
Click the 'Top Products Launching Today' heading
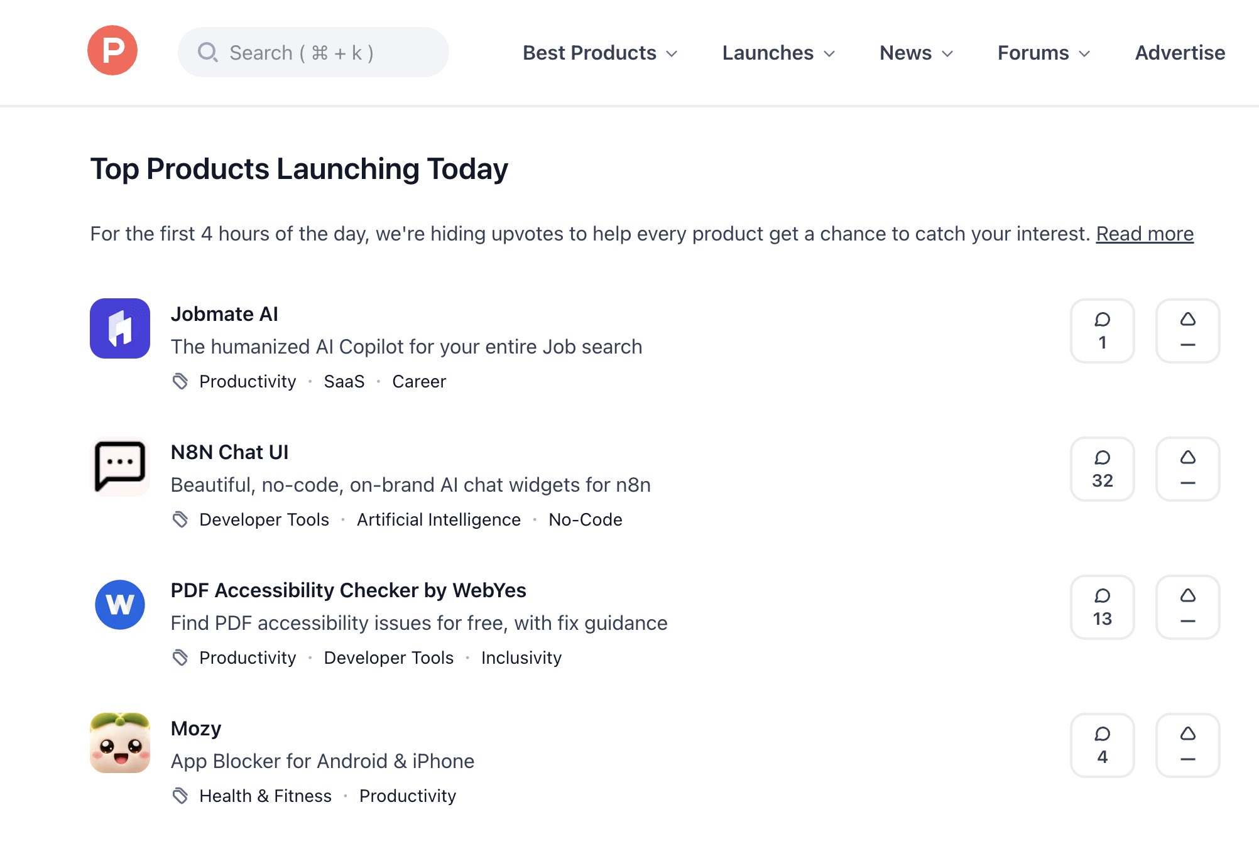[x=299, y=169]
